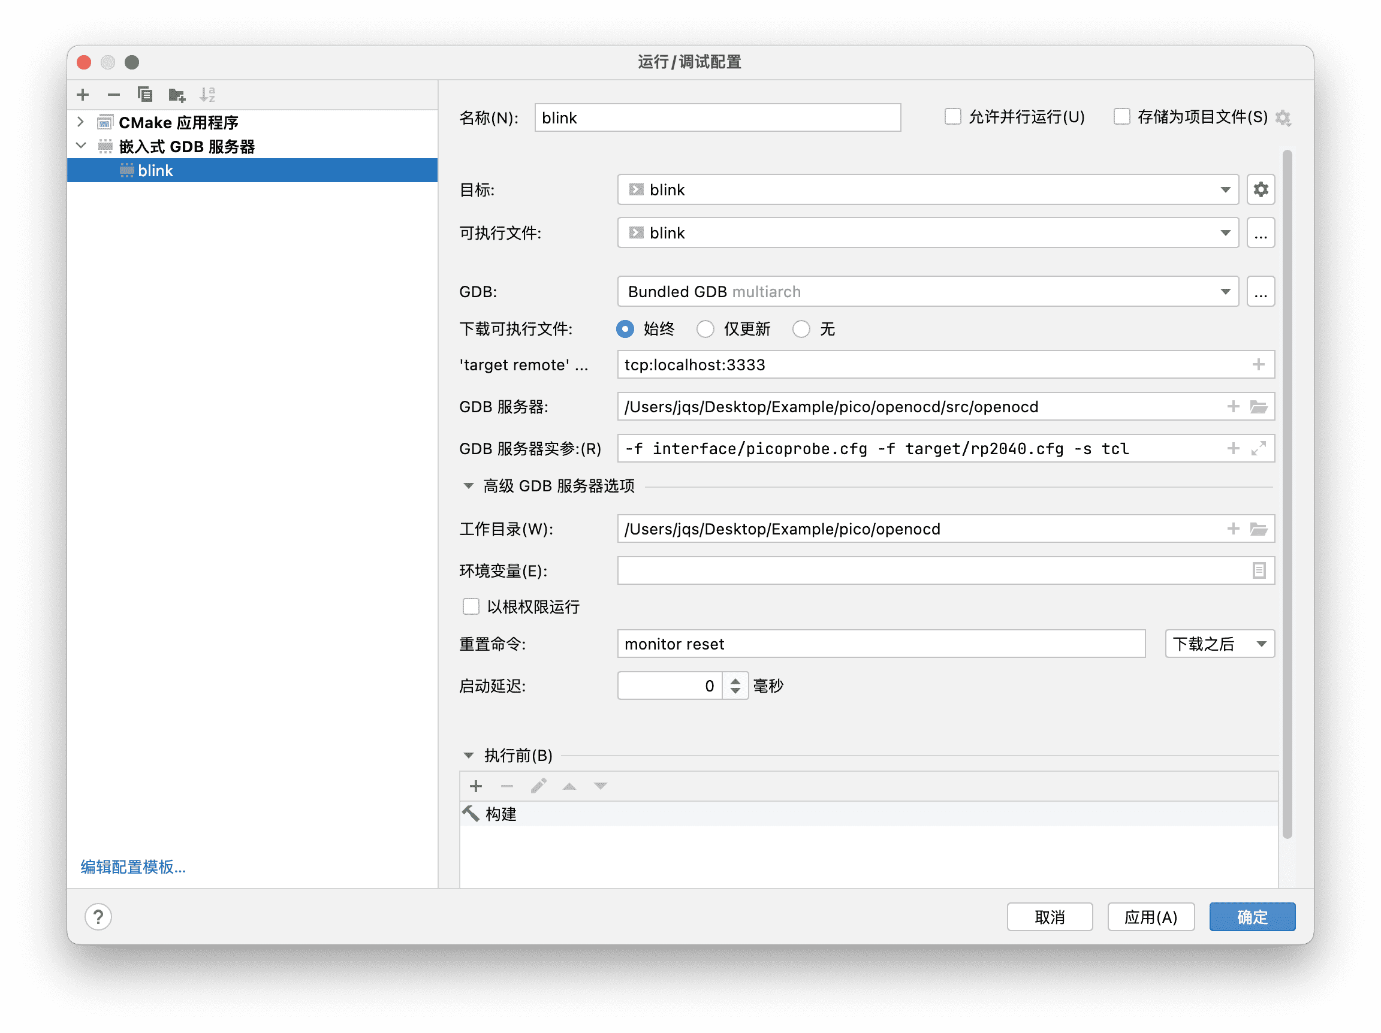This screenshot has height=1033, width=1381.
Task: Select the 仅更新 download option
Action: (x=705, y=329)
